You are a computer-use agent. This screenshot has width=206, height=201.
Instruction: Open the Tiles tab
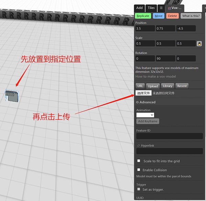click(151, 8)
